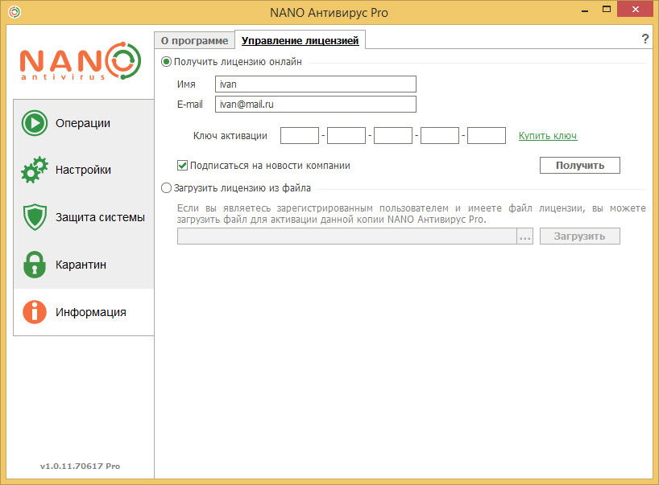
Task: Switch to the 'О программе' tab
Action: click(x=195, y=41)
